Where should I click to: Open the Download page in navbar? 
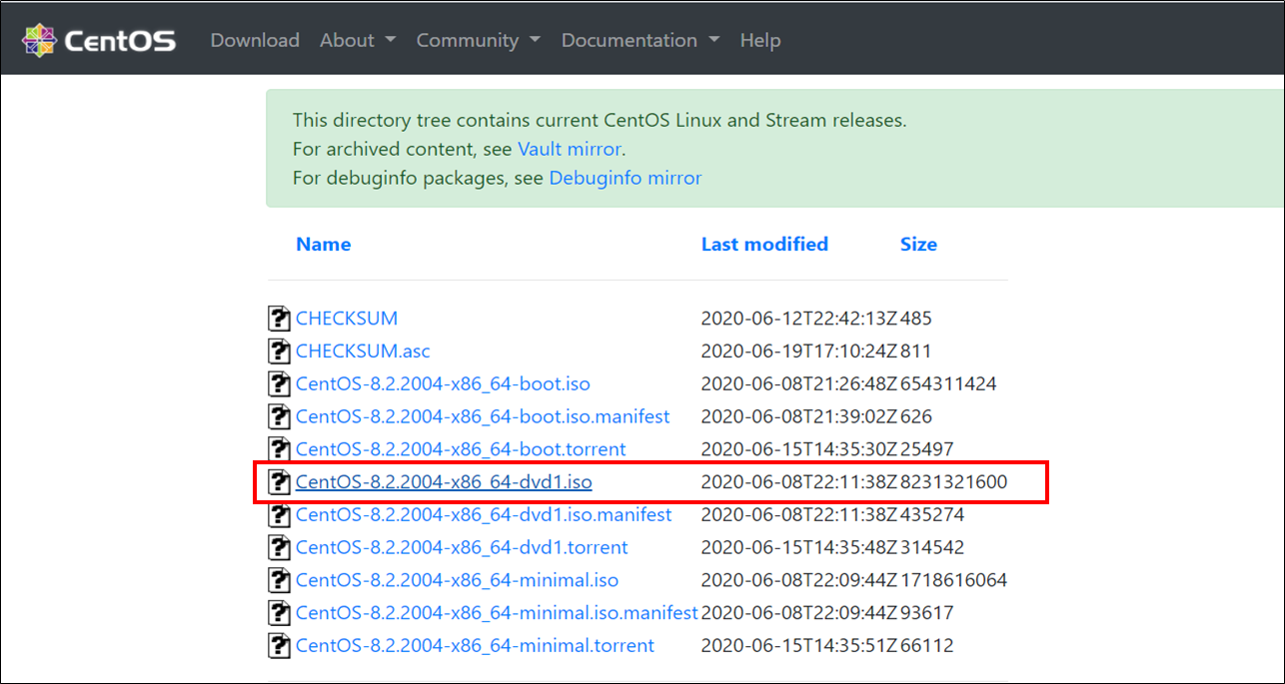pos(255,41)
